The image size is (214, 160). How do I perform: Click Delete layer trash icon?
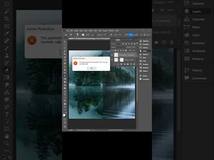coord(134,64)
